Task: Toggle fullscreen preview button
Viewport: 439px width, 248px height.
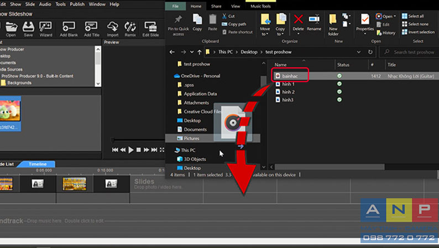Action: 162,150
